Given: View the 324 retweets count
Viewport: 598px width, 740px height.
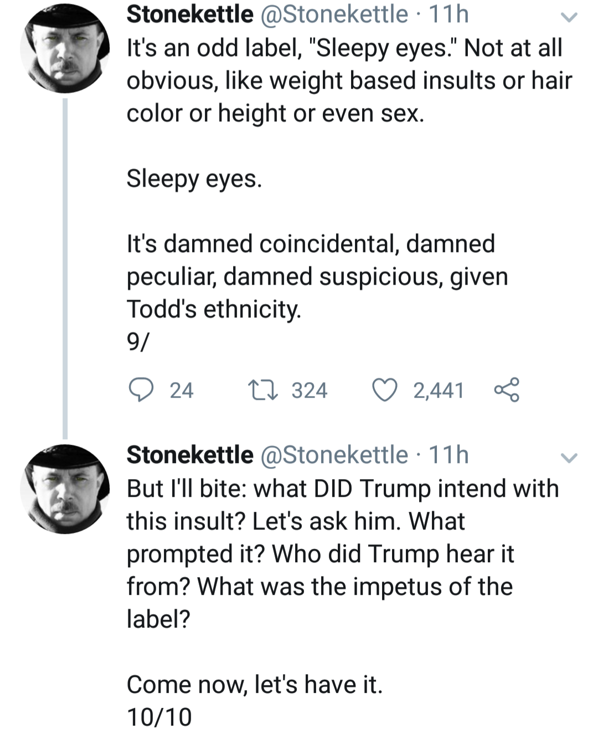Looking at the screenshot, I should point(310,390).
